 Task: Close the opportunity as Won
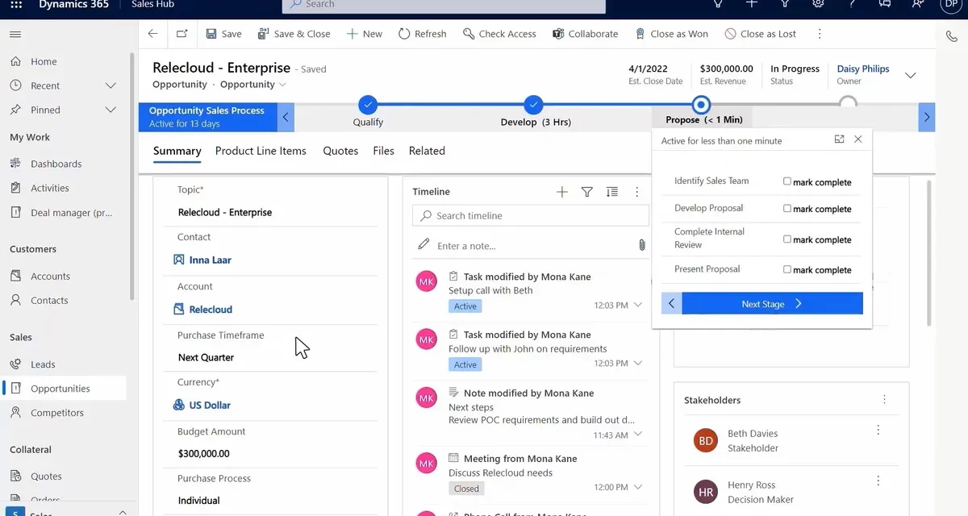tap(671, 34)
